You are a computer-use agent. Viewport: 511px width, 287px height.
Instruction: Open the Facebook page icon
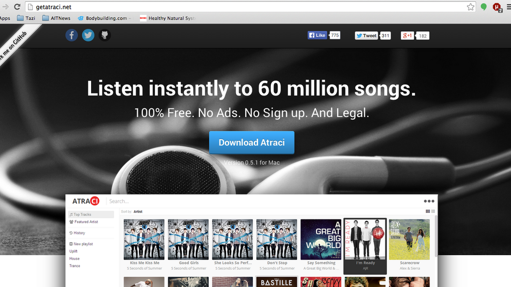click(x=71, y=35)
